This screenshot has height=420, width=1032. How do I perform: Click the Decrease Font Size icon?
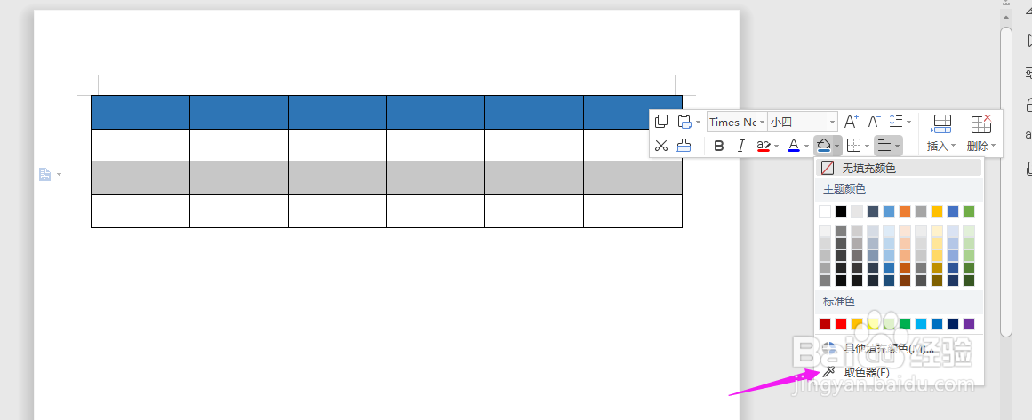pos(874,122)
